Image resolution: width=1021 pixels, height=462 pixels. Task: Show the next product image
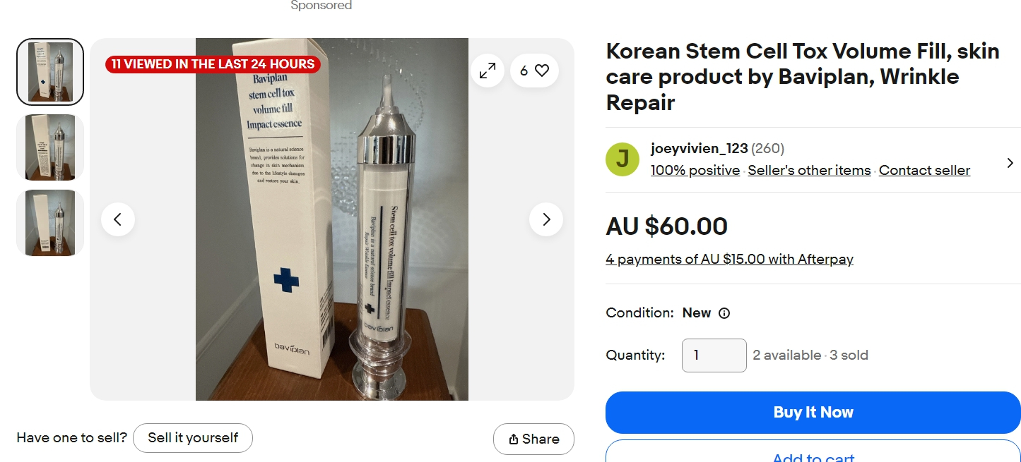pyautogui.click(x=545, y=219)
